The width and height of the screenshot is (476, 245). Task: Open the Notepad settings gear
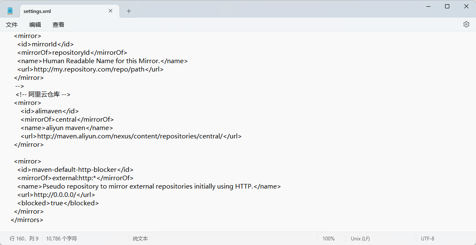click(466, 24)
